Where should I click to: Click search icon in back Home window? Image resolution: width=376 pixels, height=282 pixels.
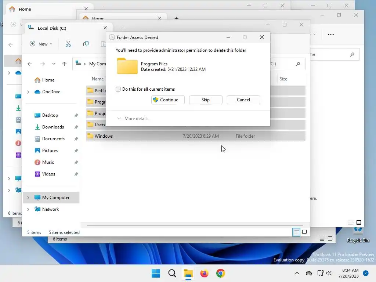pos(352,54)
